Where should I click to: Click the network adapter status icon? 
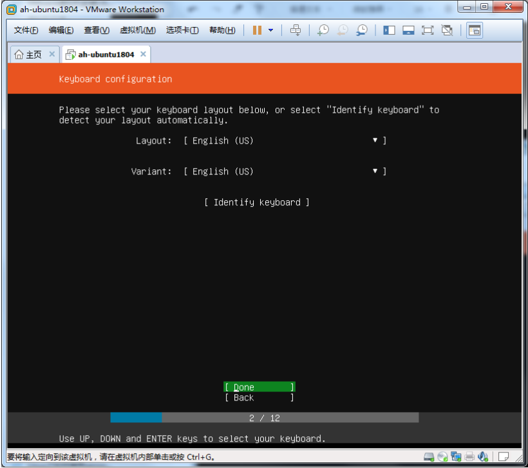[456, 457]
